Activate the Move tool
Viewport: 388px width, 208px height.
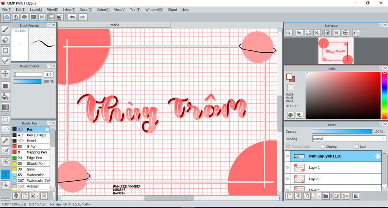(5, 74)
